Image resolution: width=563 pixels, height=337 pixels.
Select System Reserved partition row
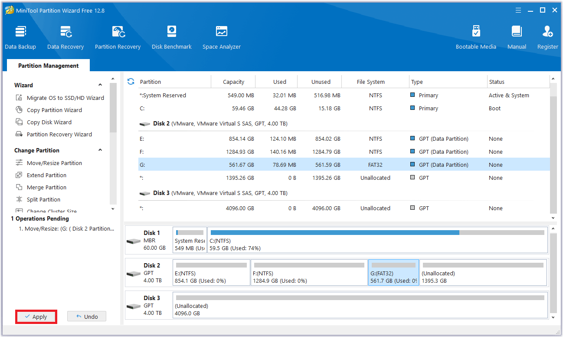[x=344, y=95]
